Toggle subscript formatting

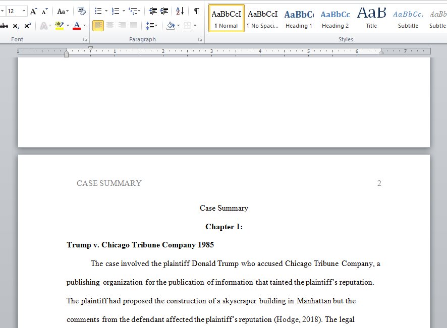pyautogui.click(x=16, y=26)
